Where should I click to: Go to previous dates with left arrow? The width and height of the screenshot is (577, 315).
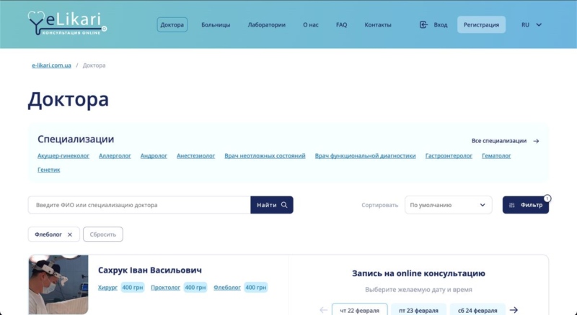click(323, 310)
